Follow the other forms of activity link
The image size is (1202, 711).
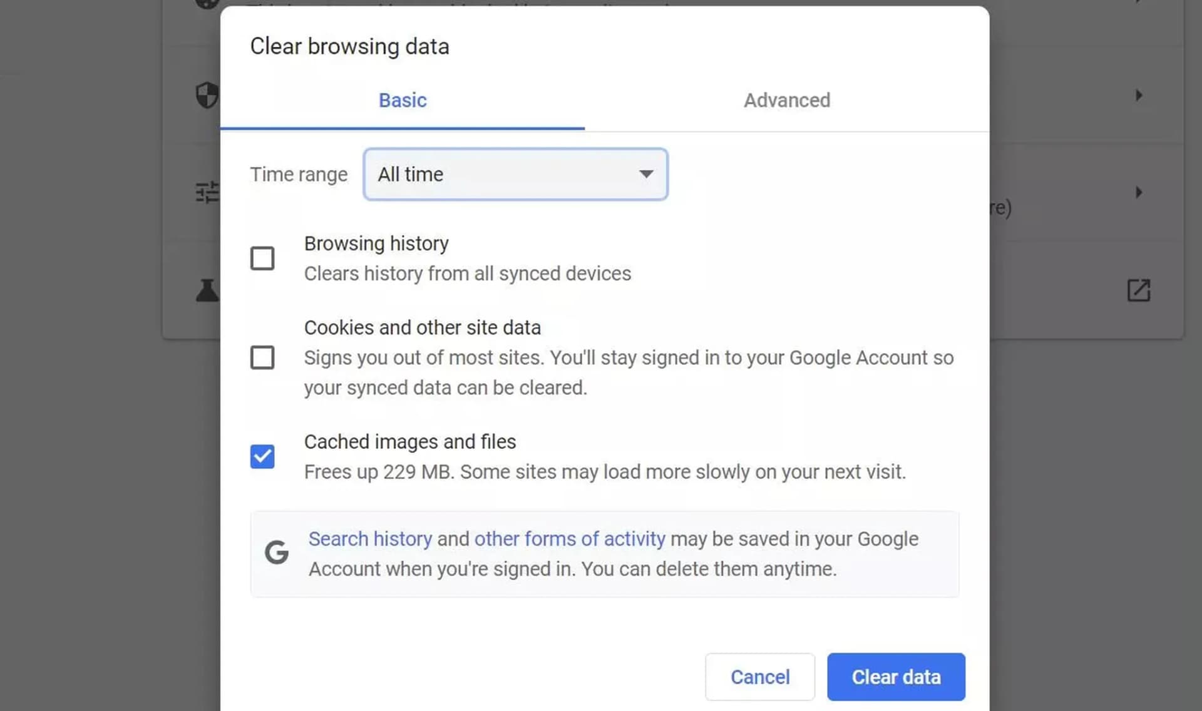coord(570,538)
